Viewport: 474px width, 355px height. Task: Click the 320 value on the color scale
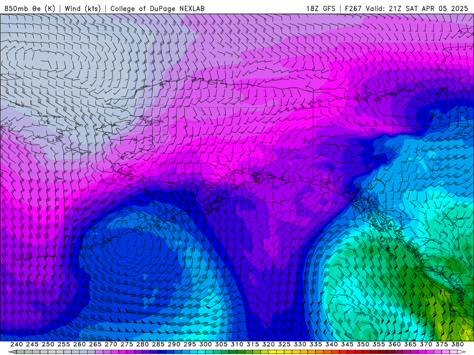click(x=268, y=344)
